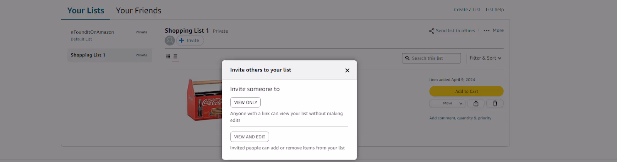Click the Invite button with plus sign

pyautogui.click(x=190, y=40)
